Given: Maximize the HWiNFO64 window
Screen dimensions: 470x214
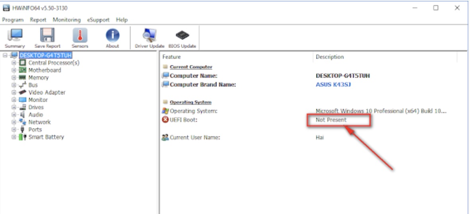Looking at the screenshot, I should coord(436,8).
